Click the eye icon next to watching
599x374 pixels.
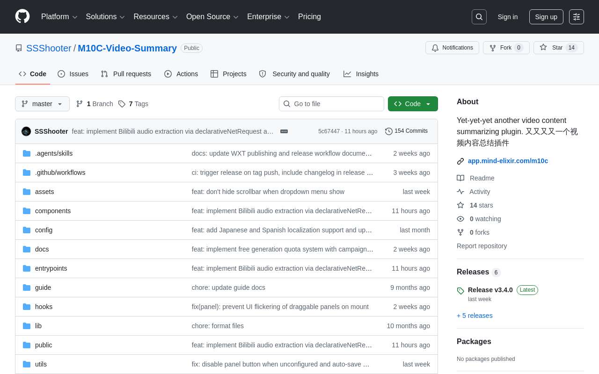tap(460, 219)
